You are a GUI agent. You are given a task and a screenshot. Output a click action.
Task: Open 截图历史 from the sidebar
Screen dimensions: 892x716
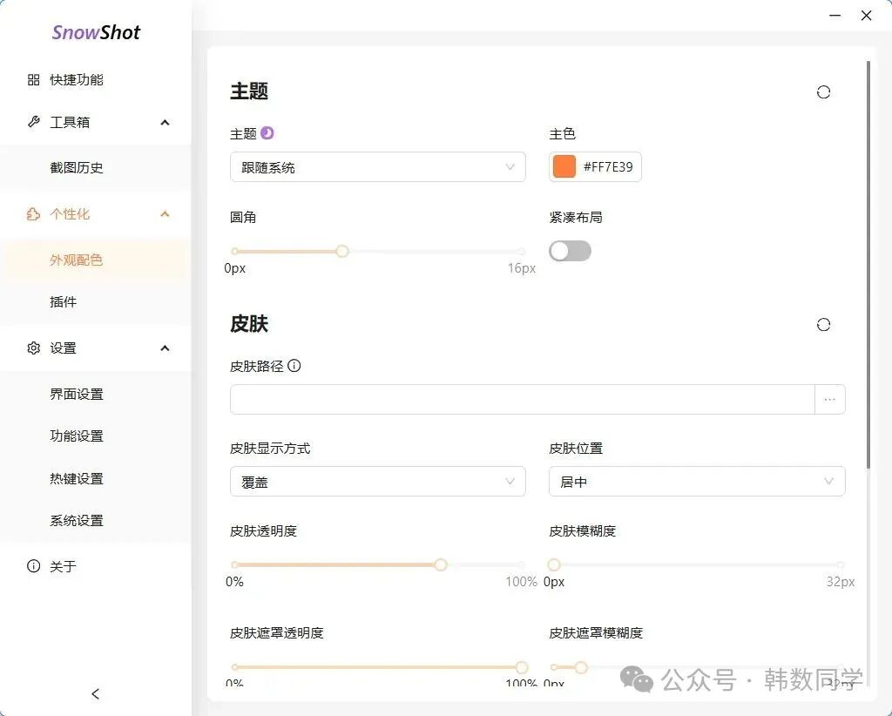coord(77,168)
